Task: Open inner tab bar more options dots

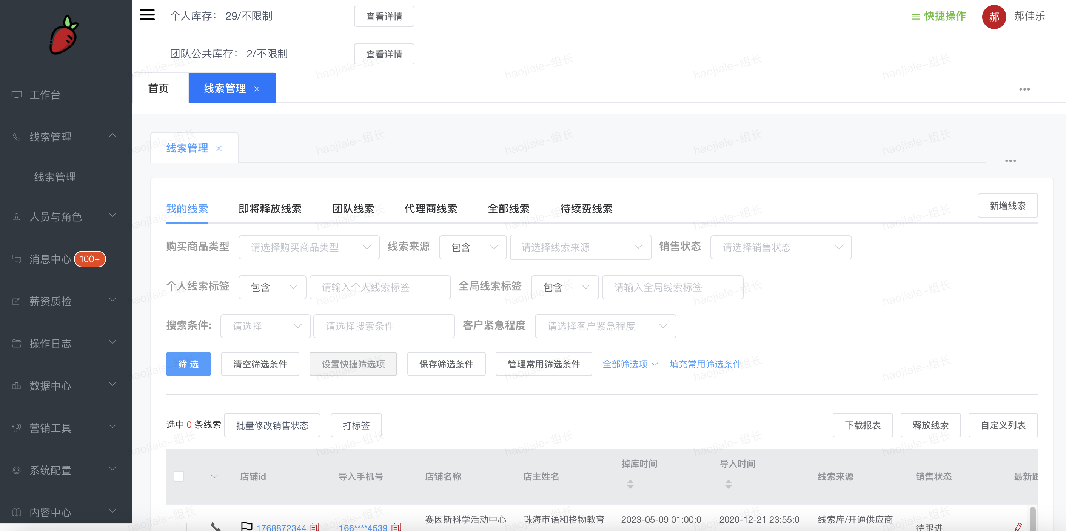Action: [1010, 160]
